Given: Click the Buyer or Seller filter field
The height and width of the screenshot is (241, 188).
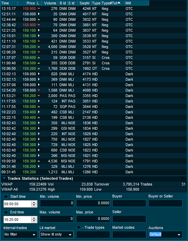Looking at the screenshot, I should click(x=165, y=203).
